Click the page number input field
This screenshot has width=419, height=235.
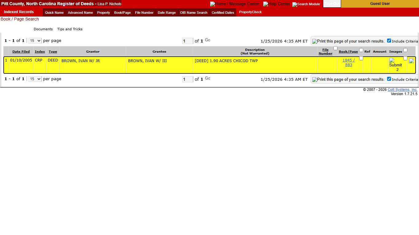click(187, 41)
